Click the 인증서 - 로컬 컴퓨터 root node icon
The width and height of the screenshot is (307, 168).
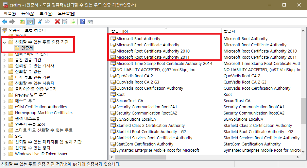pyautogui.click(x=5, y=30)
